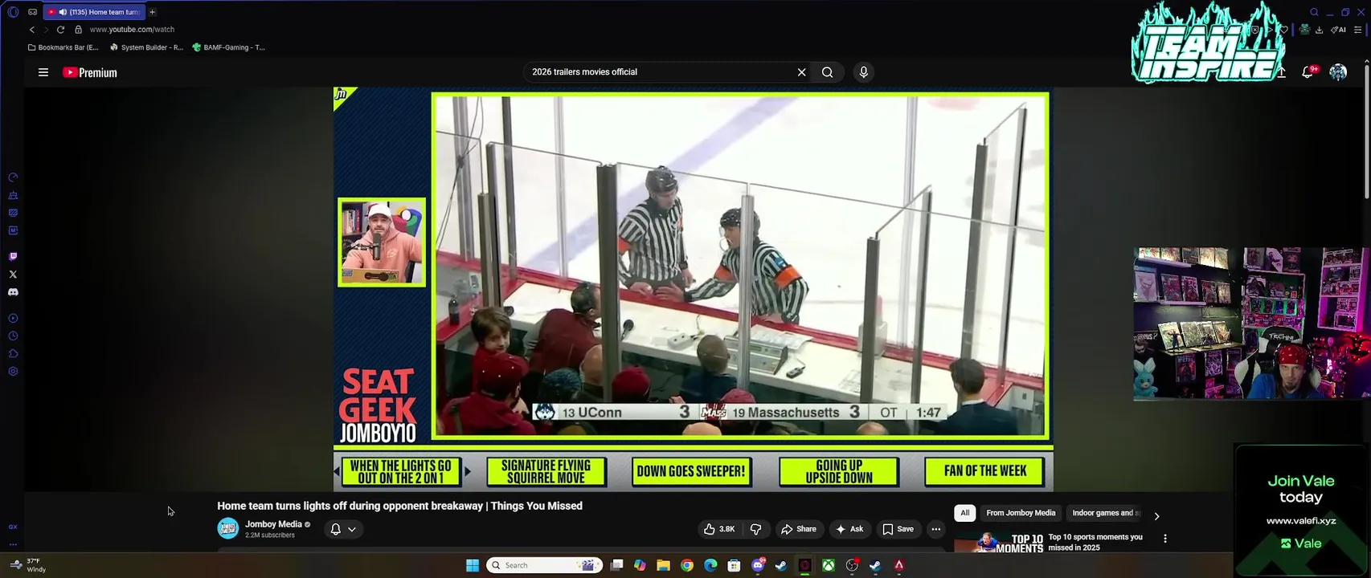Open the YouTube account avatar menu
Screen dimensions: 1371x578
(x=1338, y=72)
